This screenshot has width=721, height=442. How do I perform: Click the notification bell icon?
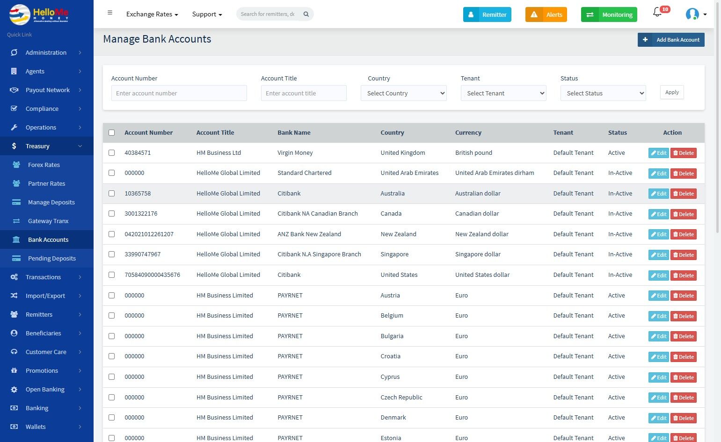[x=657, y=13]
